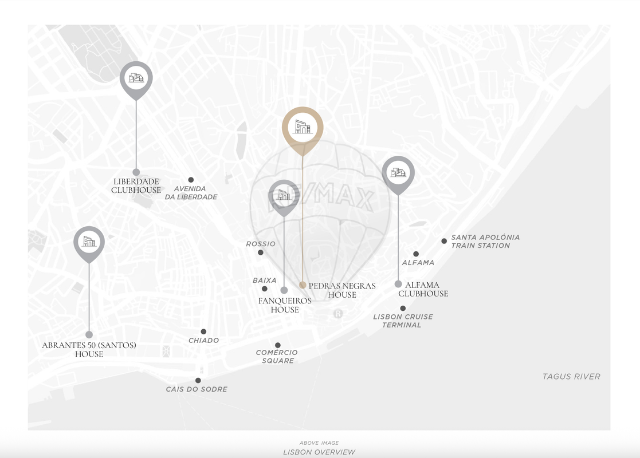Click the Rossio location dot
Screen dimensions: 640x458
(x=261, y=252)
